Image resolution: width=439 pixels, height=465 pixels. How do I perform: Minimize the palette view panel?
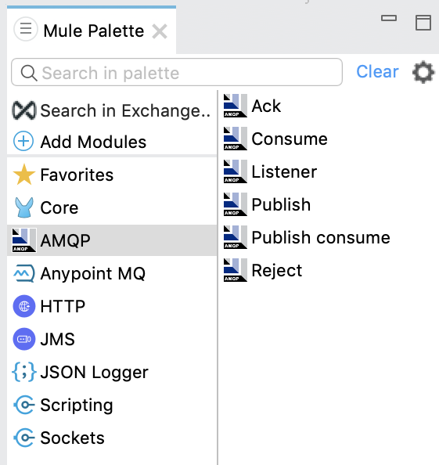pyautogui.click(x=389, y=18)
